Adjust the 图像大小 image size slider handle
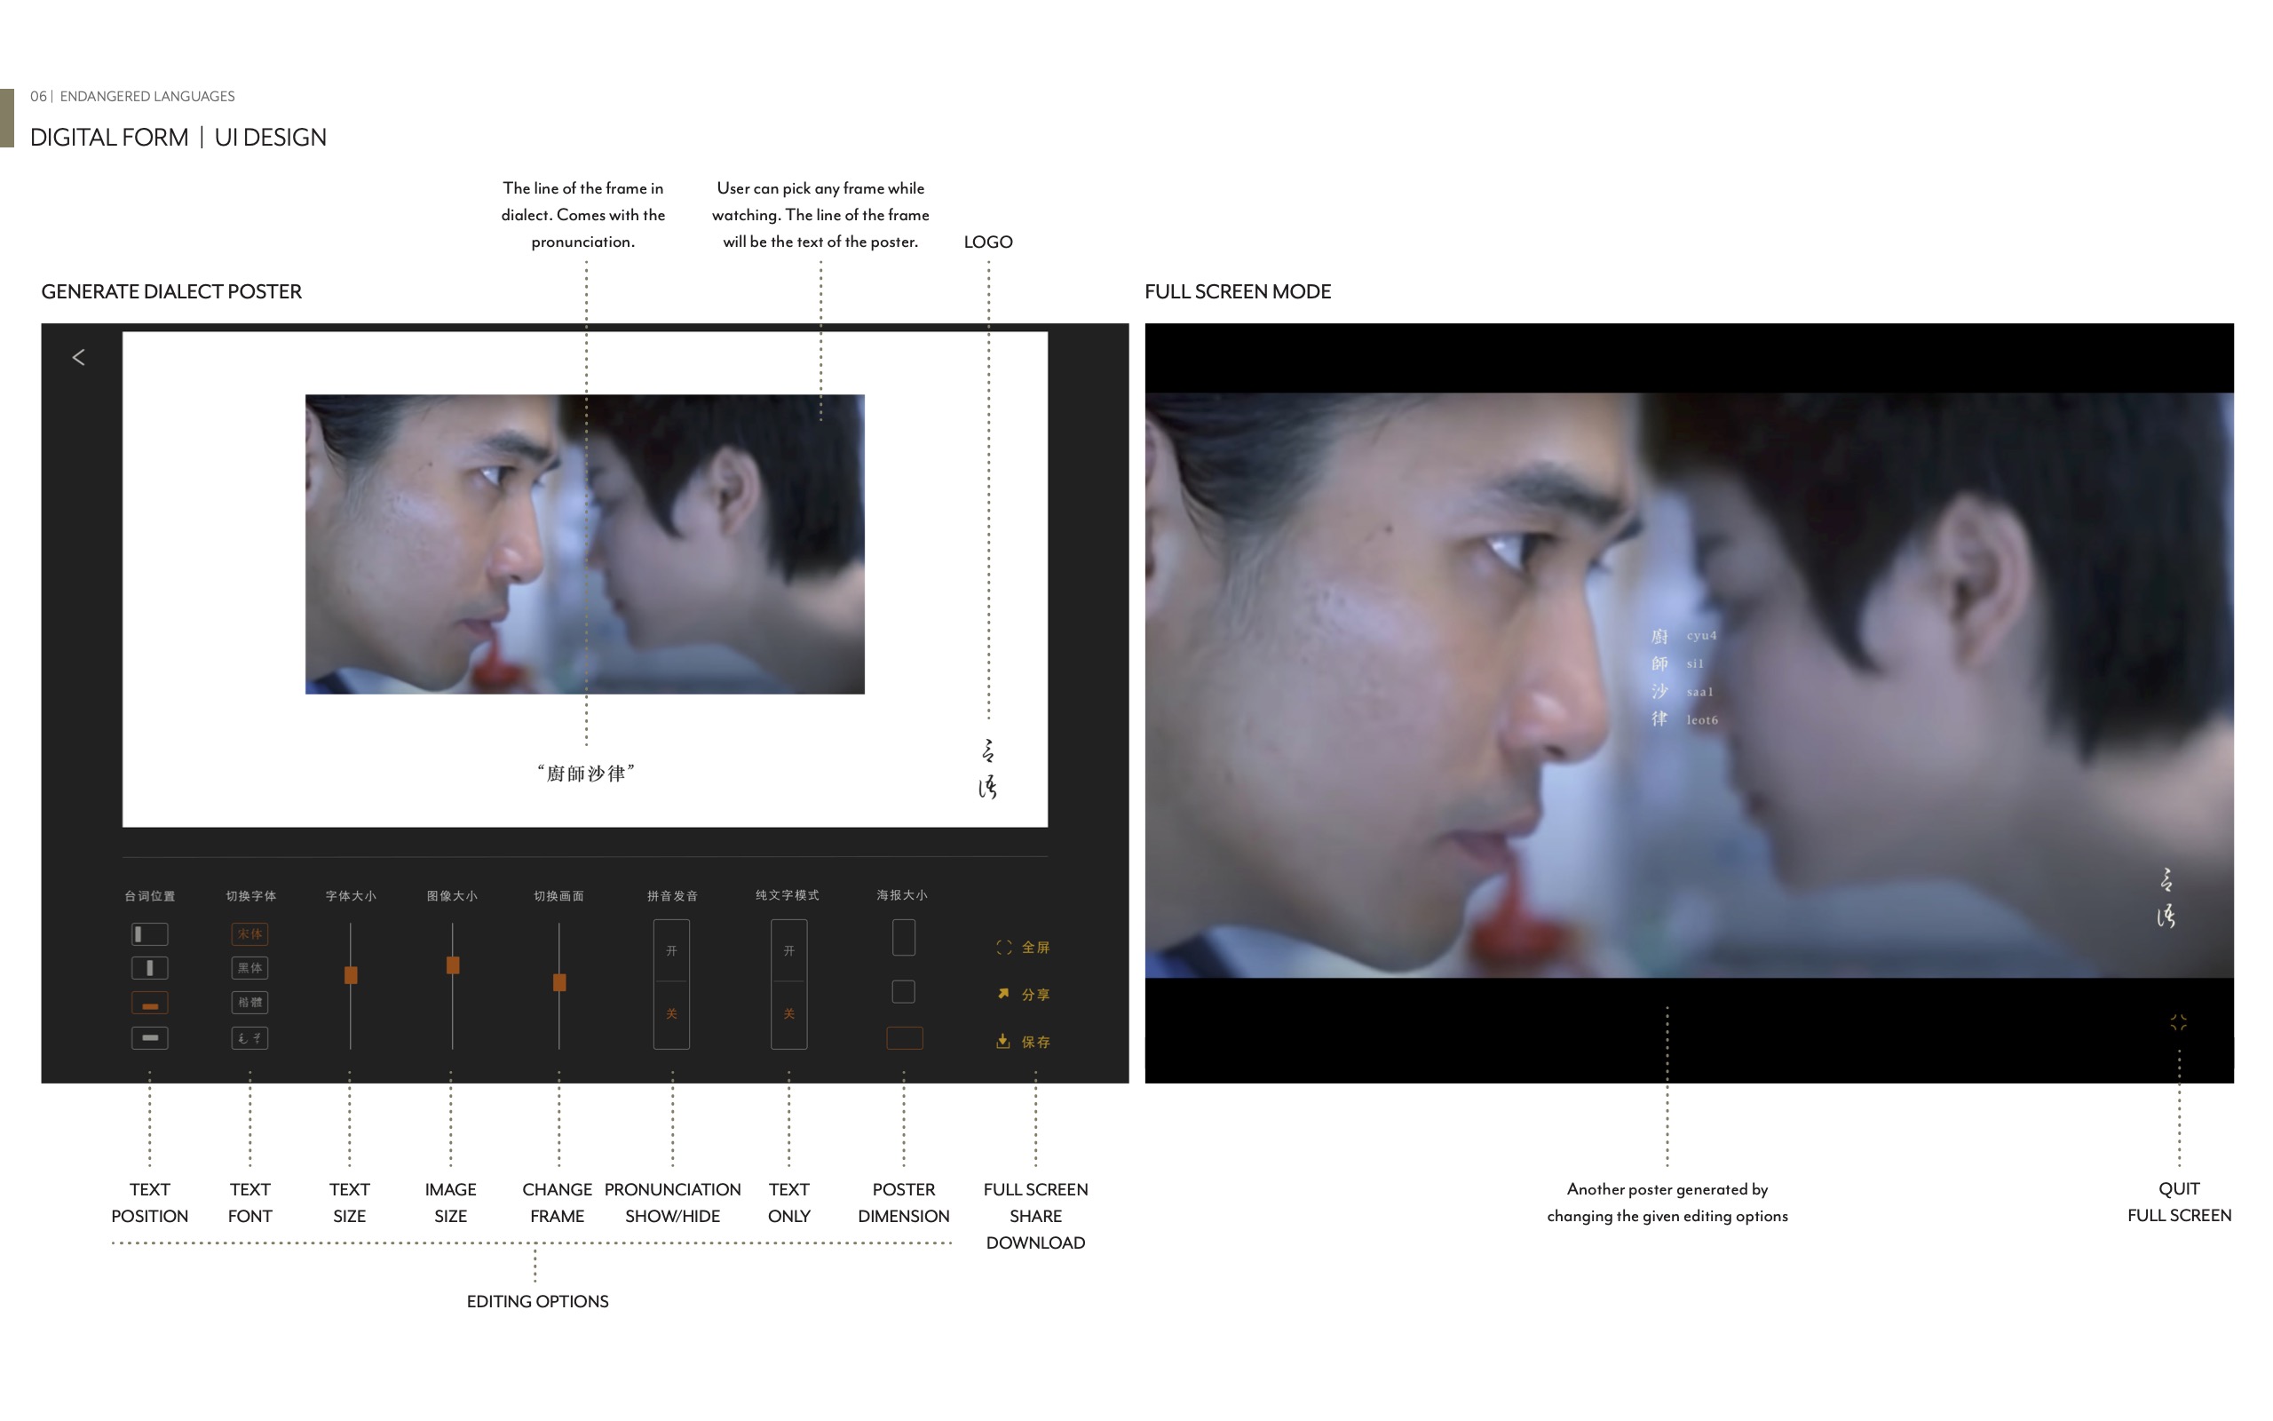Screen dimensions: 2273x1421 453,965
